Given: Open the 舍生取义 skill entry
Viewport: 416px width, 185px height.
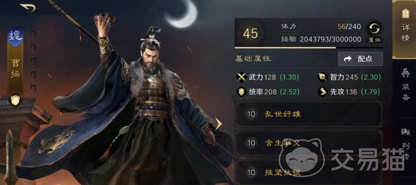Looking at the screenshot, I should point(309,143).
